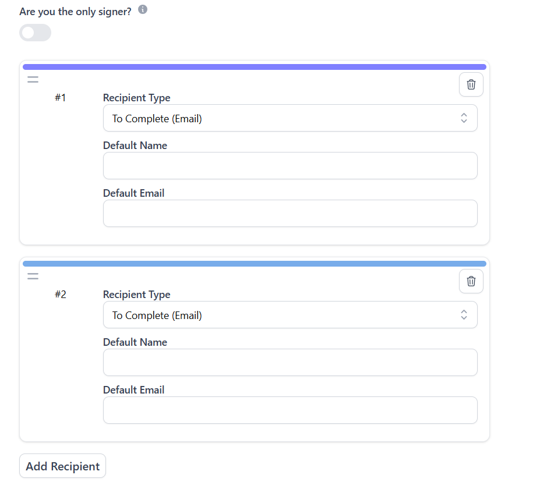Image resolution: width=540 pixels, height=482 pixels.
Task: Select the #2 label on second recipient
Action: tap(61, 295)
